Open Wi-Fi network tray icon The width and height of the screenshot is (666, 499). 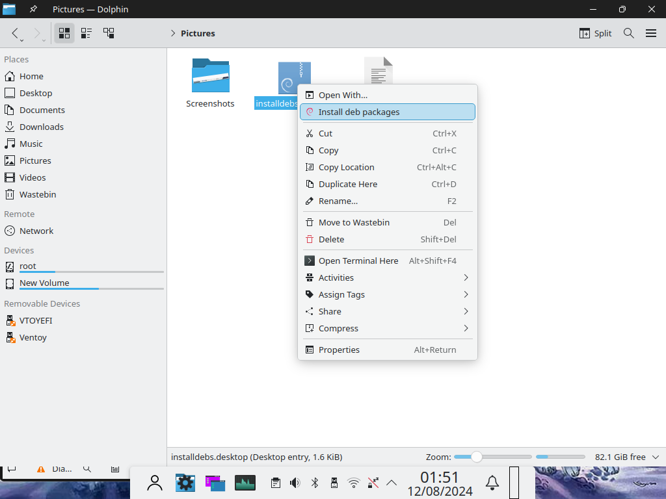353,483
